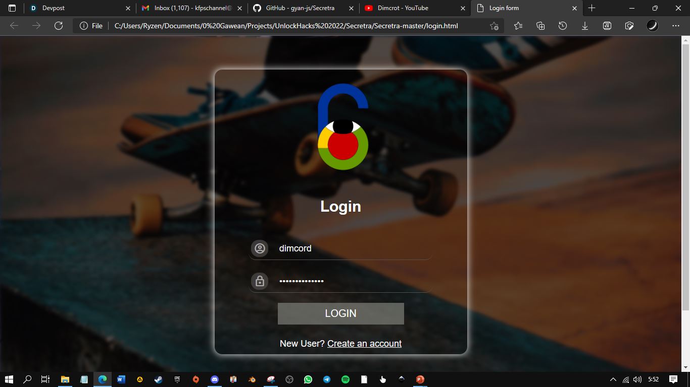This screenshot has height=387, width=690.
Task: Launch Epic Games from taskbar
Action: click(177, 379)
